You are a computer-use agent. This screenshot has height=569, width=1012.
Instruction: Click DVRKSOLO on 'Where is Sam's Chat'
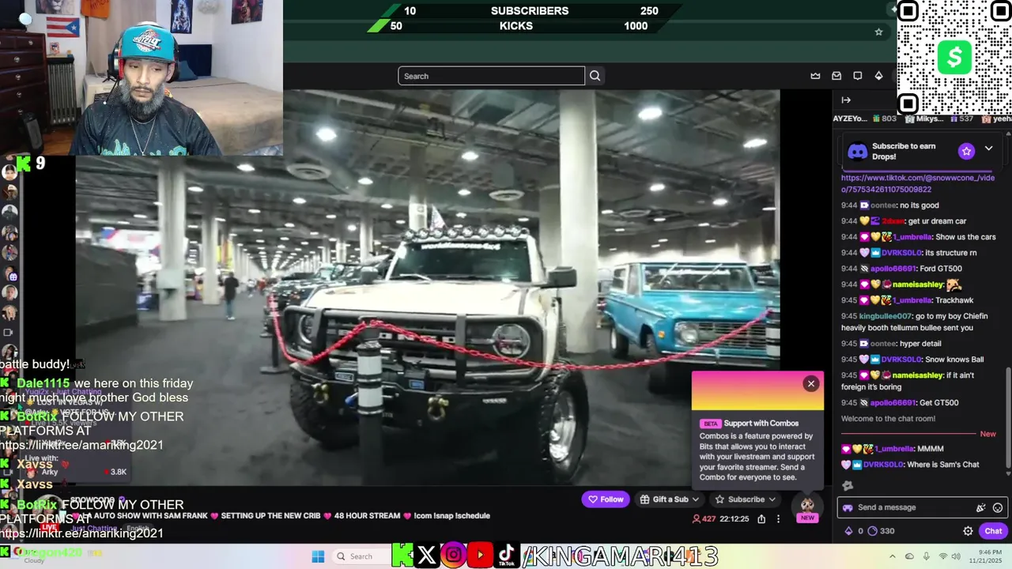(x=883, y=465)
